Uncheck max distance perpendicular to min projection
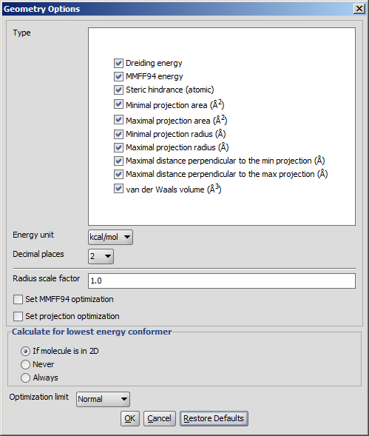369x436 pixels. tap(118, 161)
